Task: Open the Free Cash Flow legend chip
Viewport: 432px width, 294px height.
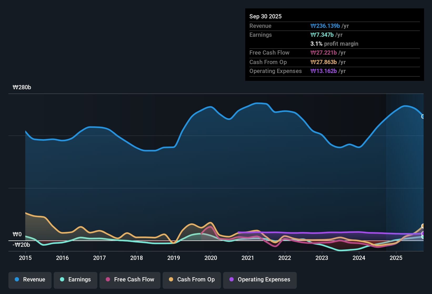Action: 130,280
